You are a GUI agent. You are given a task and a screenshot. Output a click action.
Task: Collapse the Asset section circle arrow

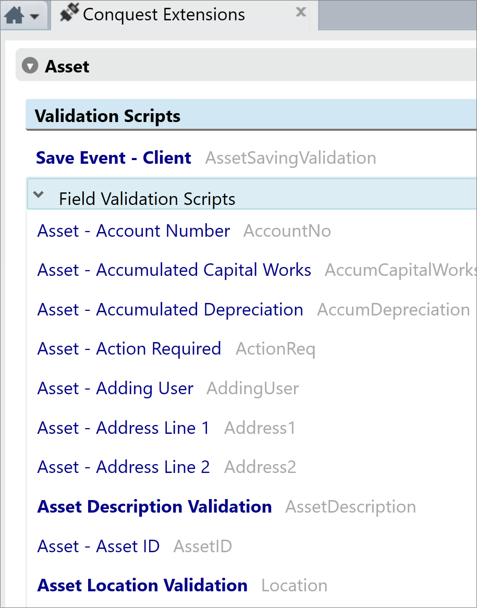click(x=30, y=66)
